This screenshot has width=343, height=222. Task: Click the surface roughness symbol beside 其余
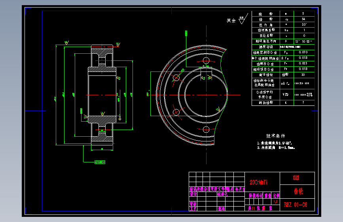243,19
